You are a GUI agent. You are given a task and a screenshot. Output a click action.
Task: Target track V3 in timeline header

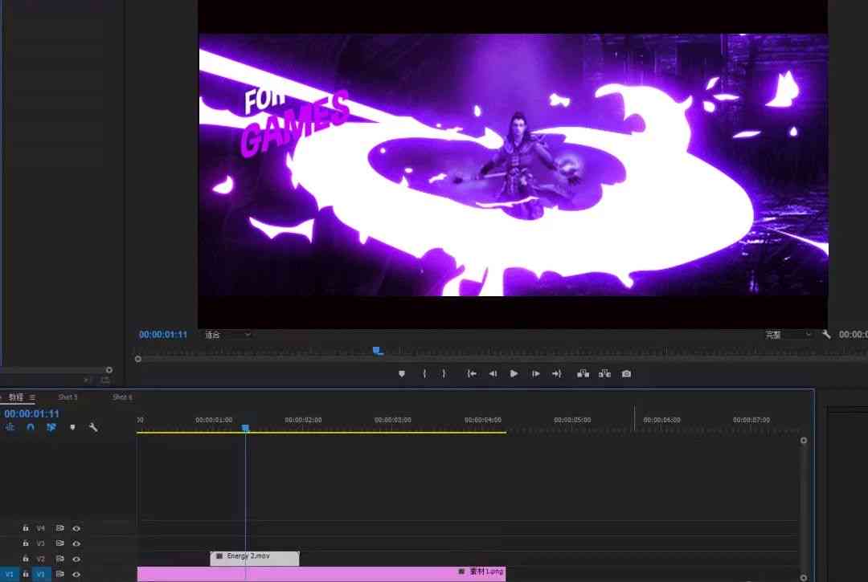40,543
